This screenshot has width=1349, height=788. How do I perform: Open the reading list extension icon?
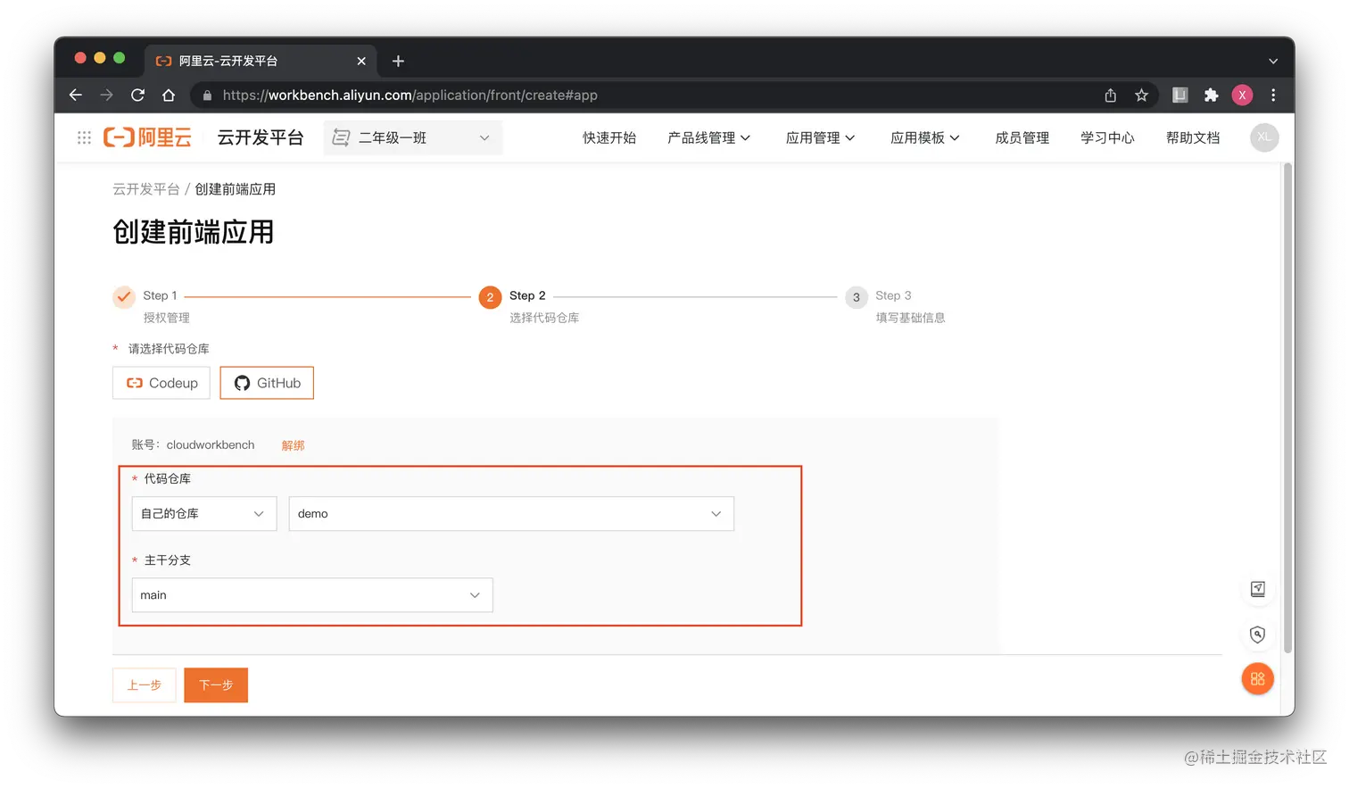coord(1179,95)
